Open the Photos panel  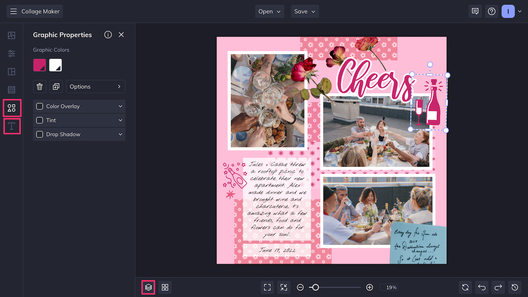[12, 35]
